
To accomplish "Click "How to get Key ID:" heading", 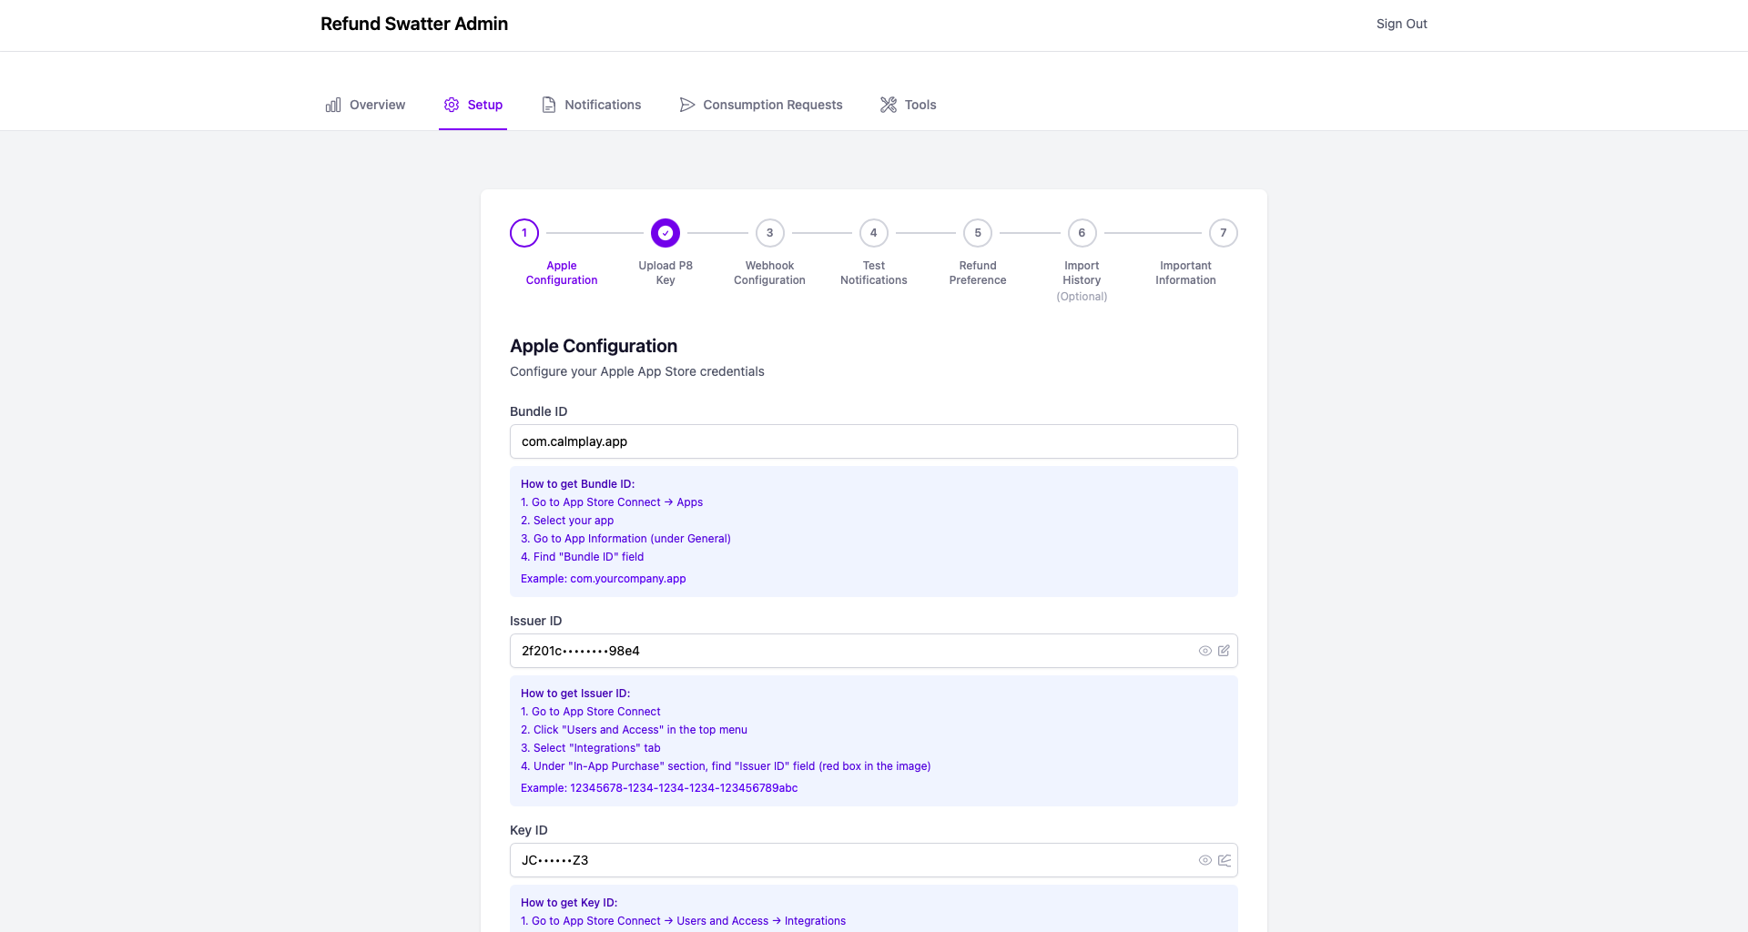I will 569,903.
